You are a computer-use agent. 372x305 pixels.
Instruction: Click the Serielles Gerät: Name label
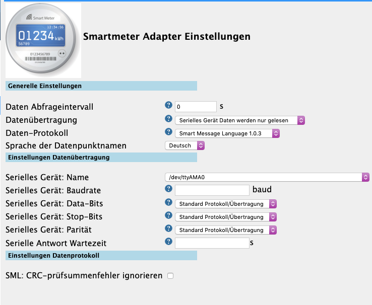(x=47, y=177)
